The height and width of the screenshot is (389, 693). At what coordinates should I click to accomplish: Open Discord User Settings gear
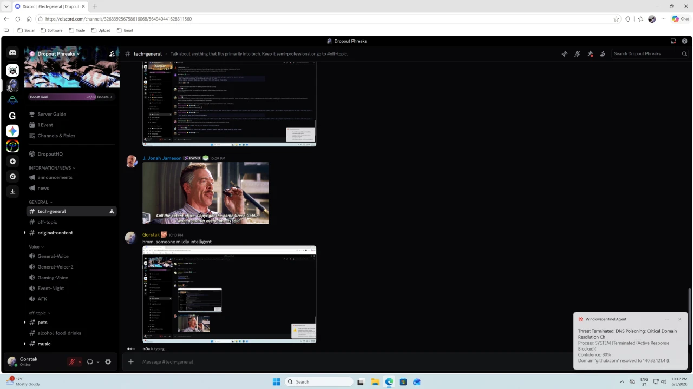click(x=108, y=361)
